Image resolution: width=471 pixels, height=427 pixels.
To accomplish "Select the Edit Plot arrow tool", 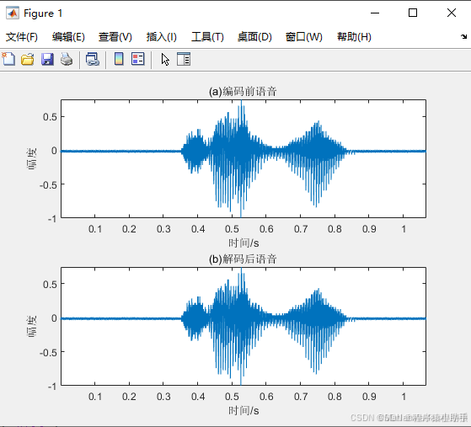I will [165, 59].
